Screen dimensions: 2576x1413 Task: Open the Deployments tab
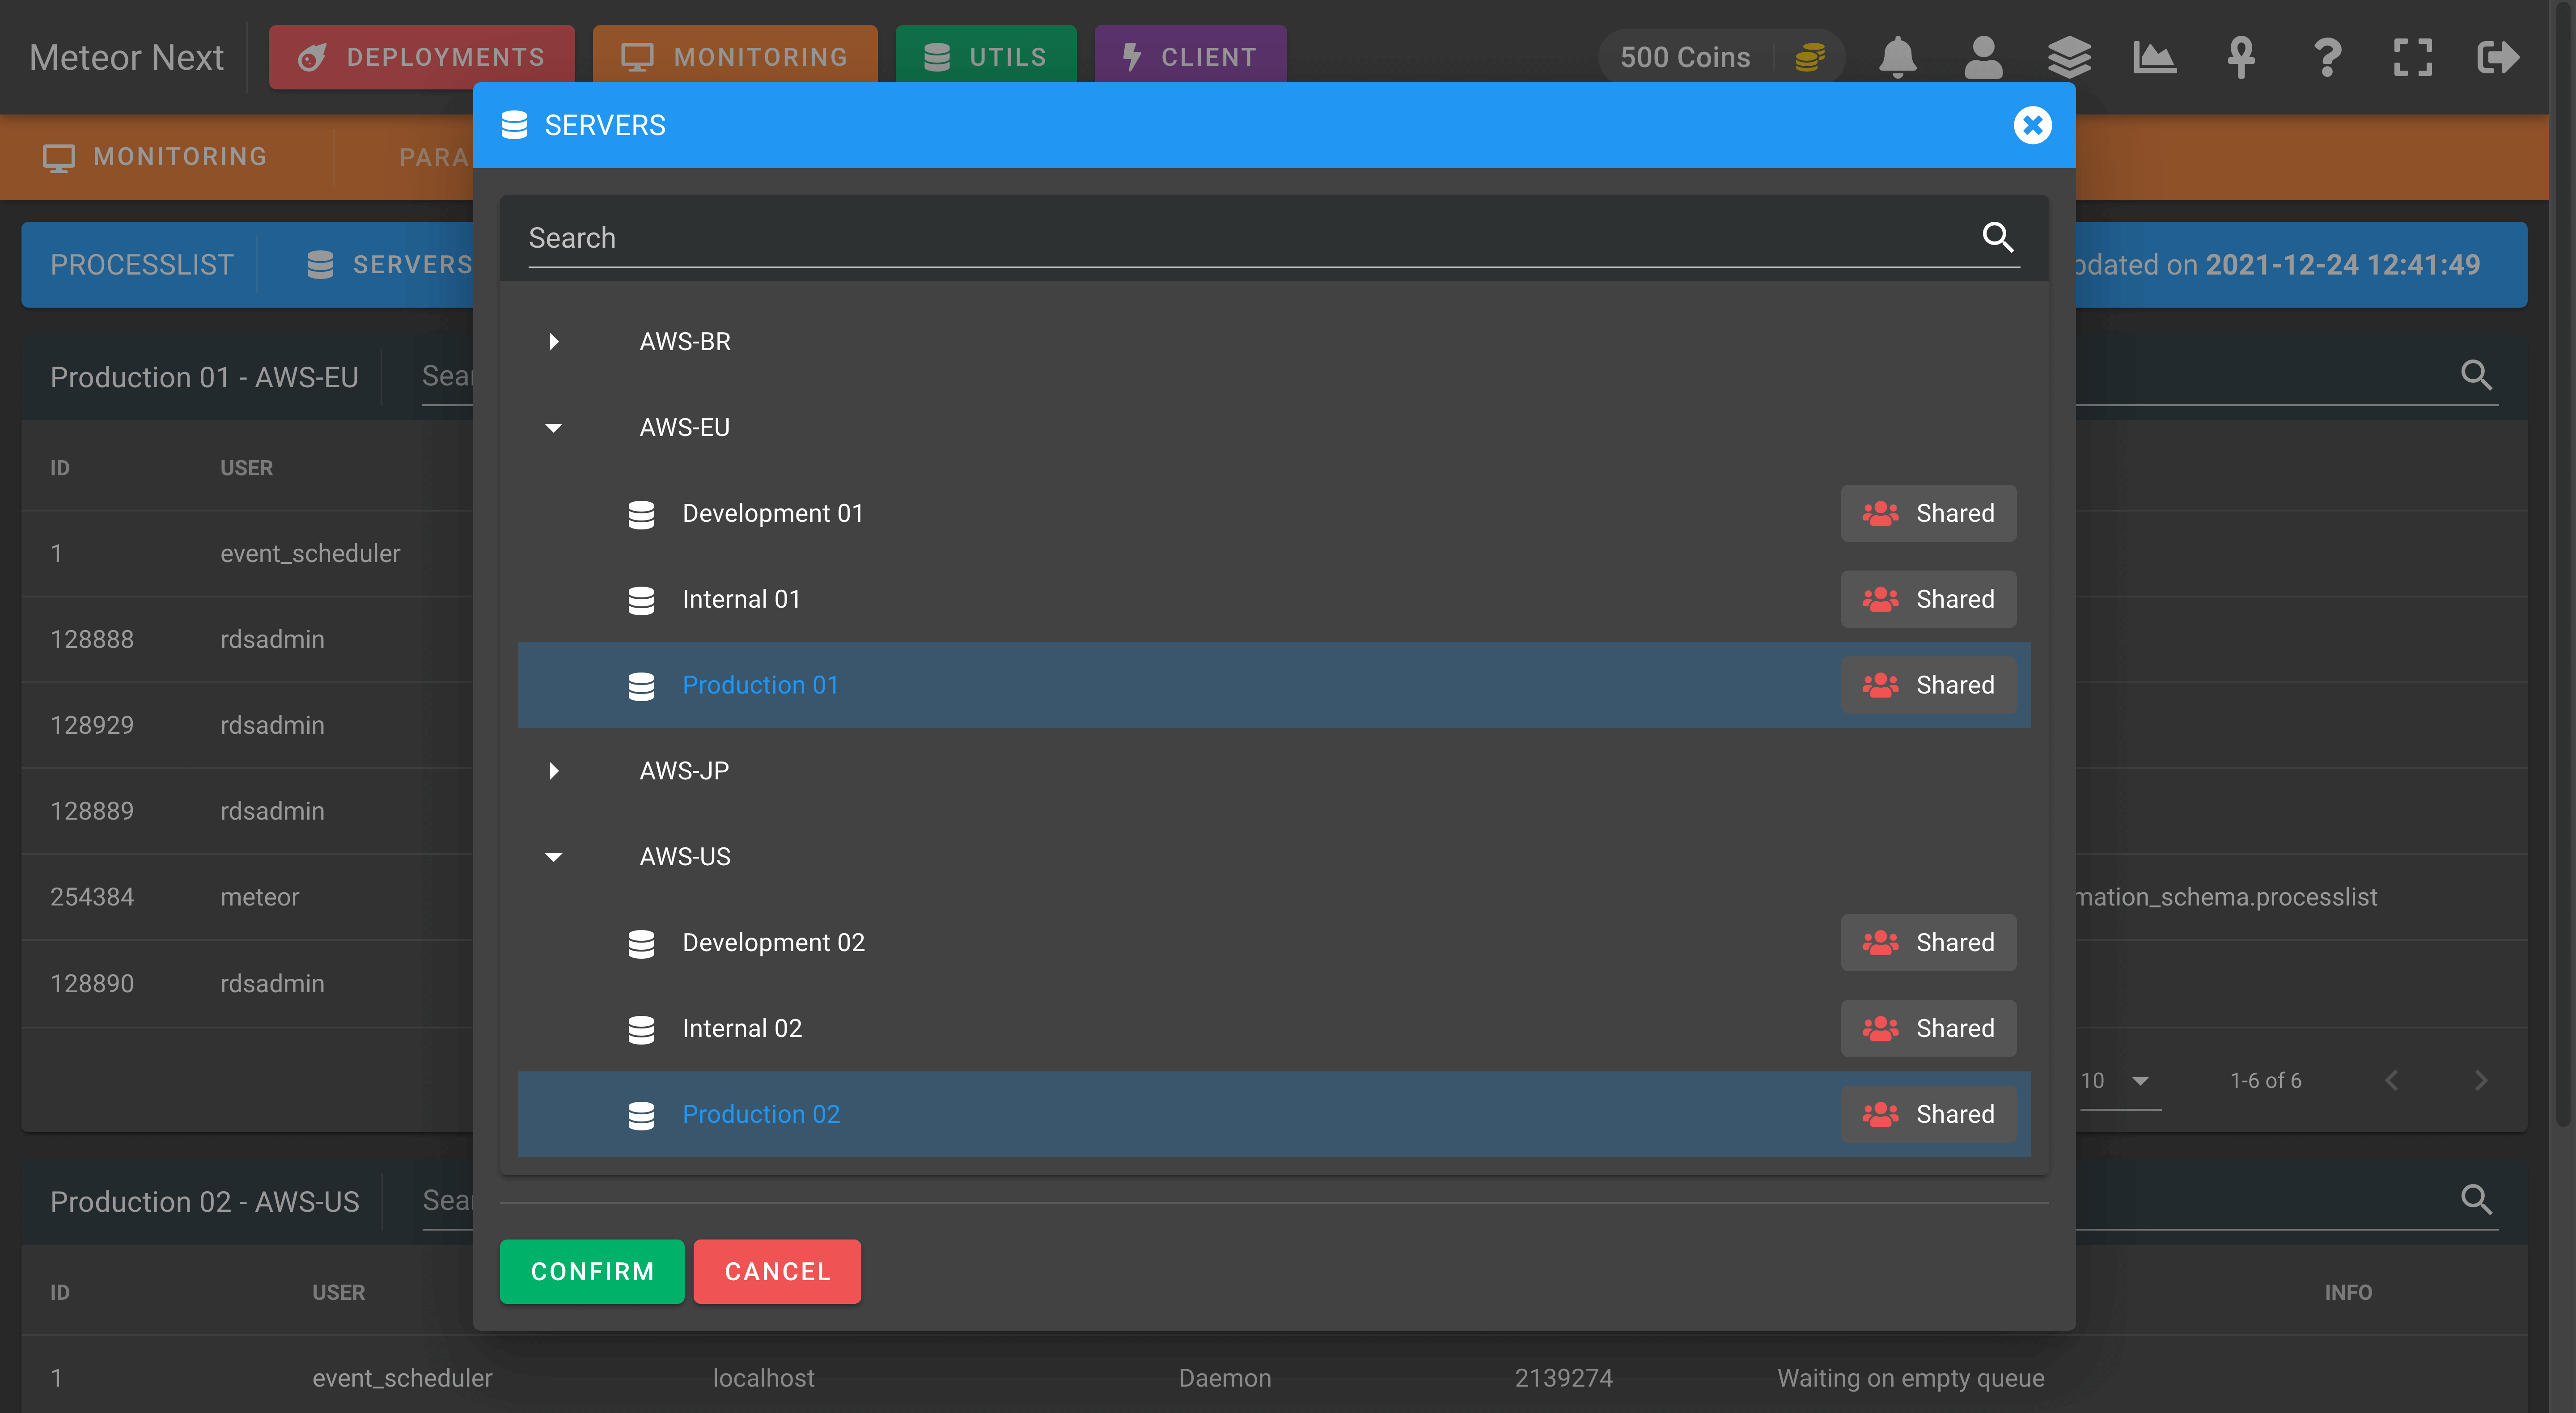pos(422,57)
